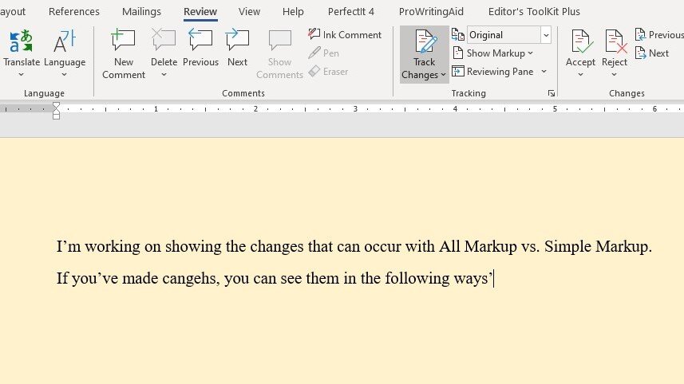Toggle Track Changes on or off
Viewport: 684px width, 384px height.
coord(425,43)
